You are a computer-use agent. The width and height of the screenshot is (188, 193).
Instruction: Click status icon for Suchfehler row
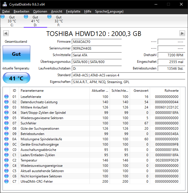tap(6, 123)
